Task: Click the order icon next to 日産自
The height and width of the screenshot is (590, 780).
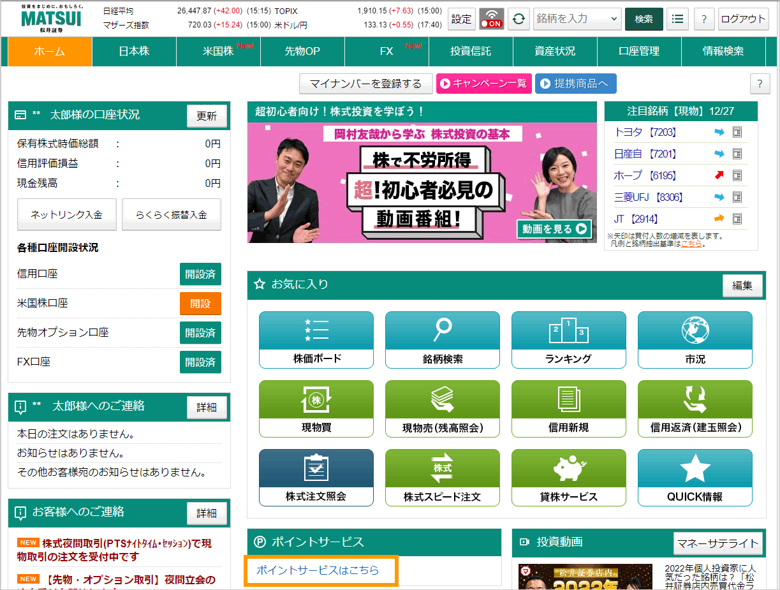Action: click(737, 154)
